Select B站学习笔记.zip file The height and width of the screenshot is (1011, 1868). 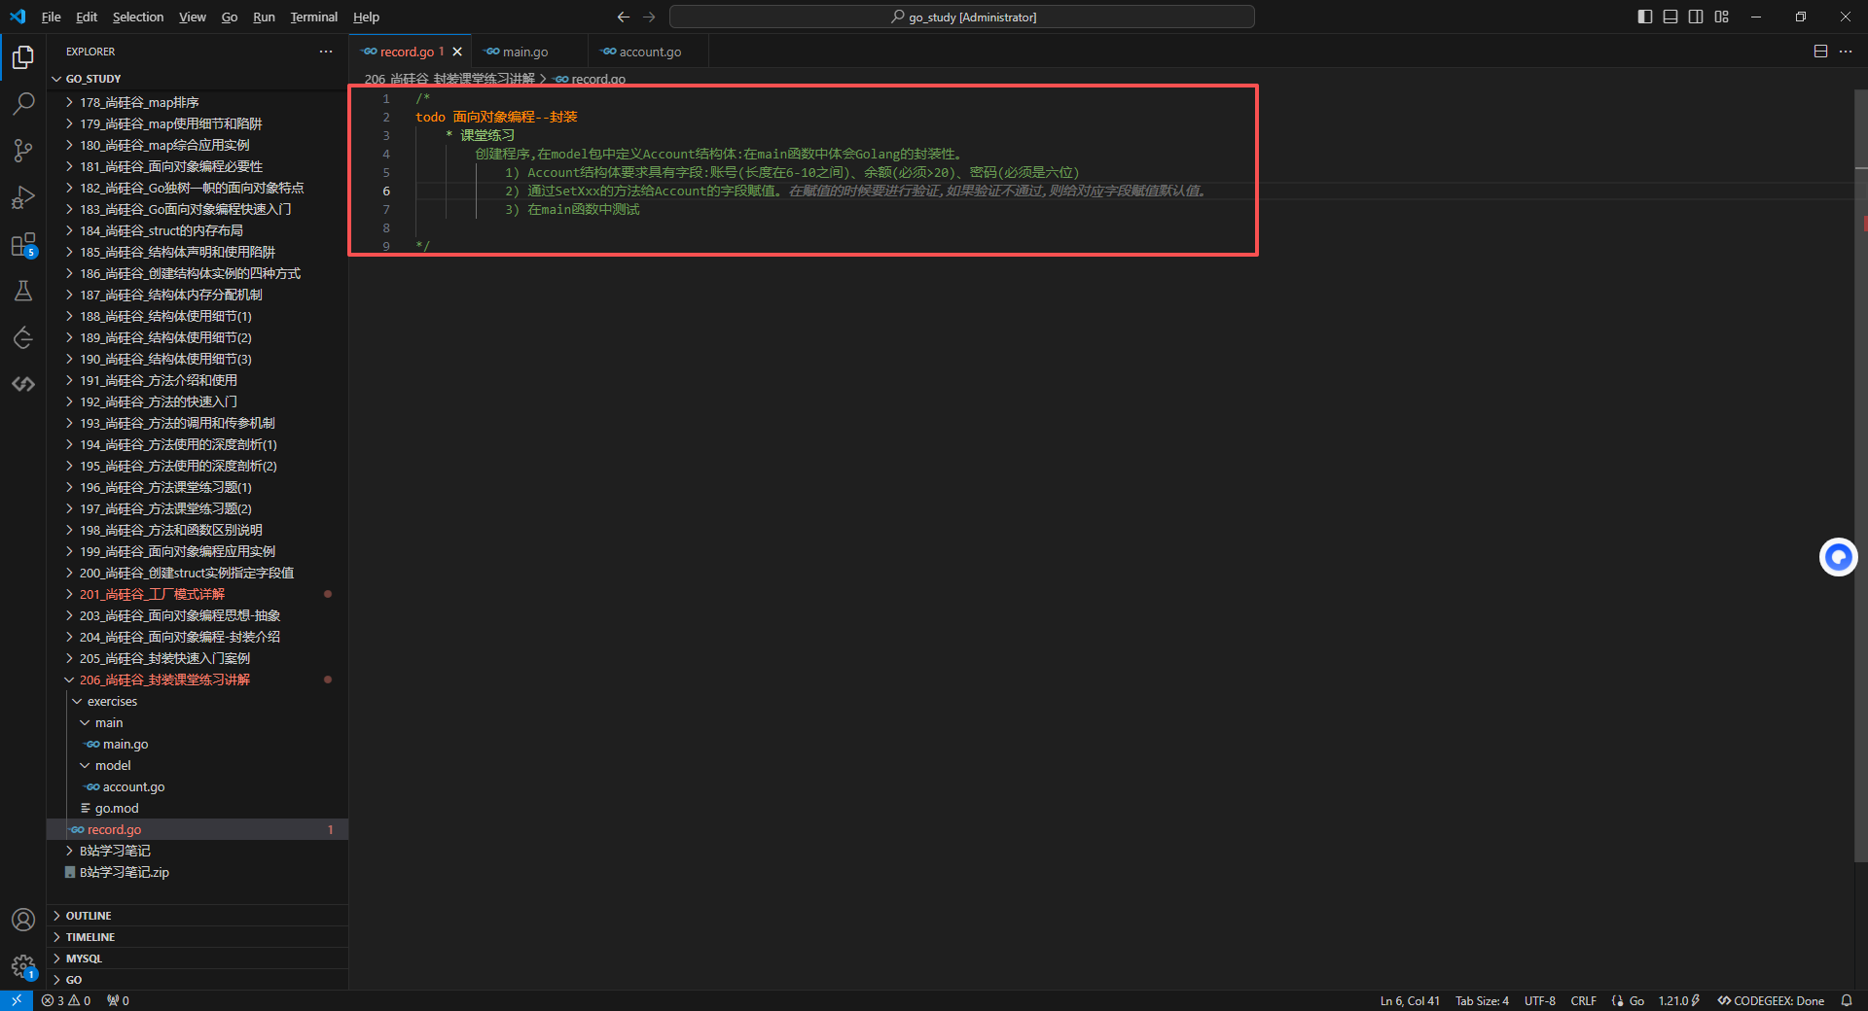(x=198, y=872)
